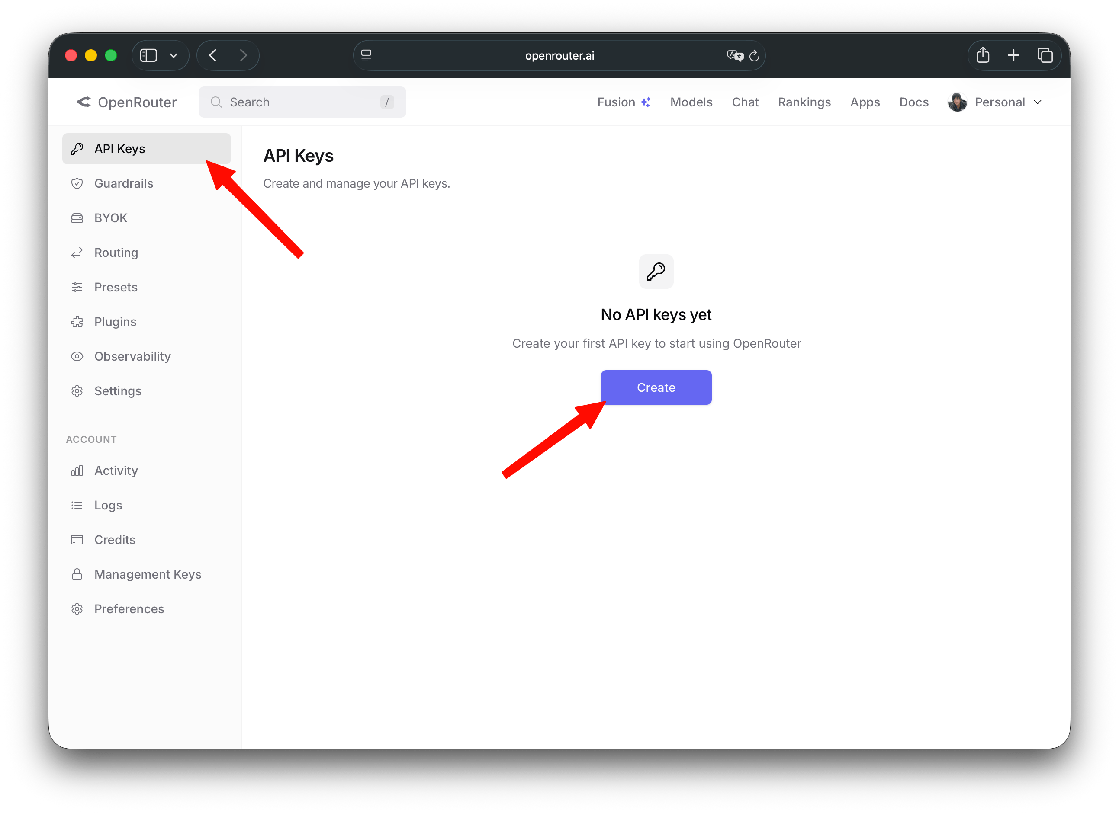Open a new tab with plus icon

[x=1013, y=55]
